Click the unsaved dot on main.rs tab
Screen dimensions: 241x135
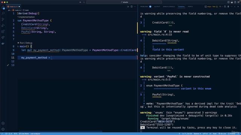19,7
